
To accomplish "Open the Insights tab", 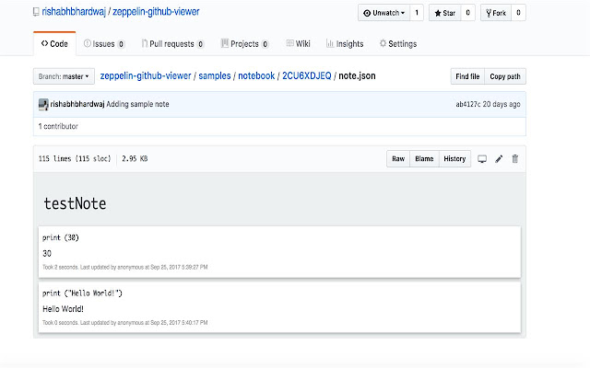I will [345, 44].
